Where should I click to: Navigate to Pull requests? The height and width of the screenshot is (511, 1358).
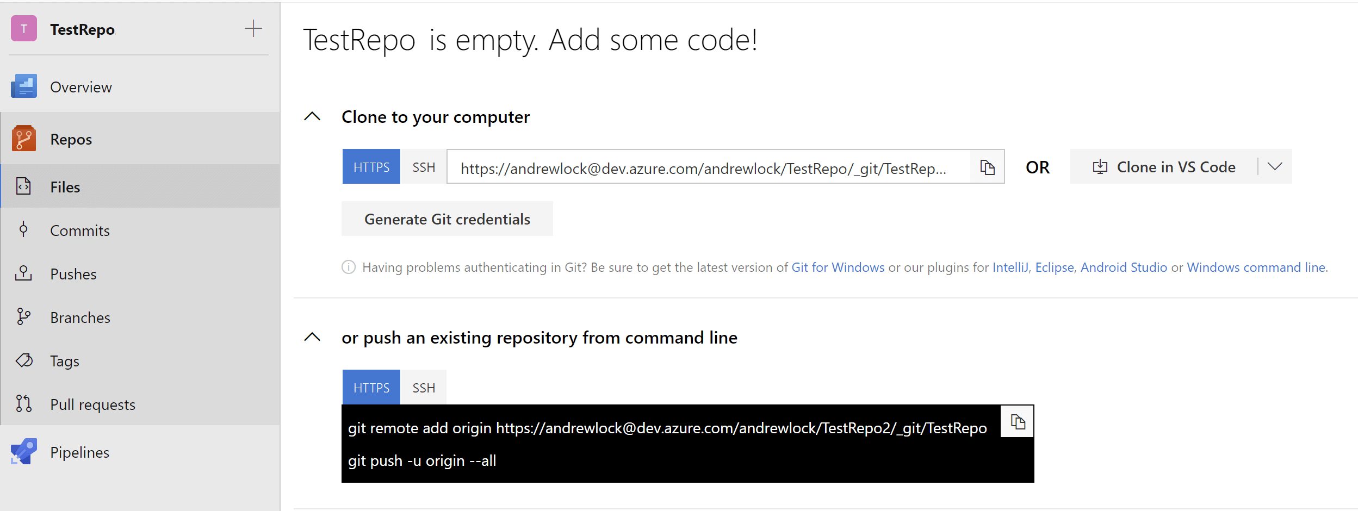pyautogui.click(x=92, y=404)
